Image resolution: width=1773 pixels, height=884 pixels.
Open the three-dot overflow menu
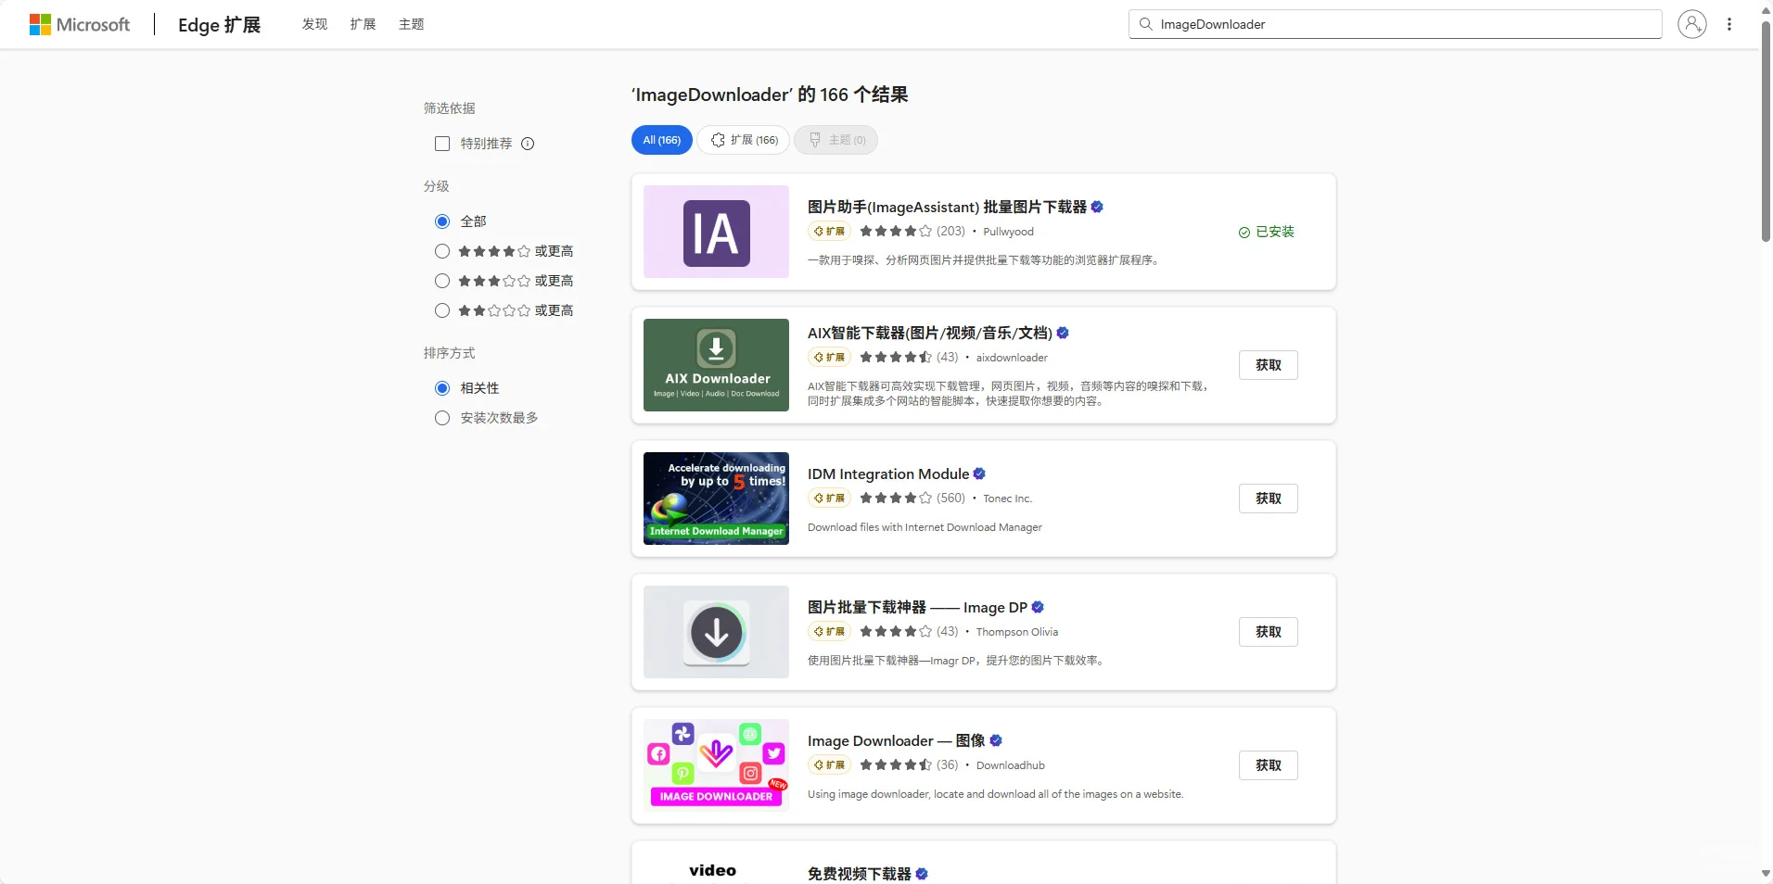pyautogui.click(x=1729, y=24)
